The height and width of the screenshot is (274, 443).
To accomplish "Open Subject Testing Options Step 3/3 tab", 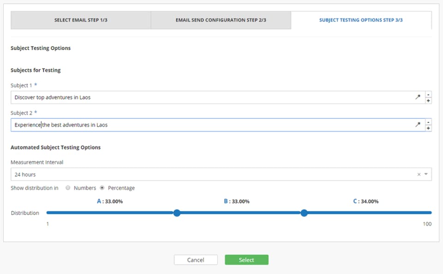I will (x=361, y=20).
